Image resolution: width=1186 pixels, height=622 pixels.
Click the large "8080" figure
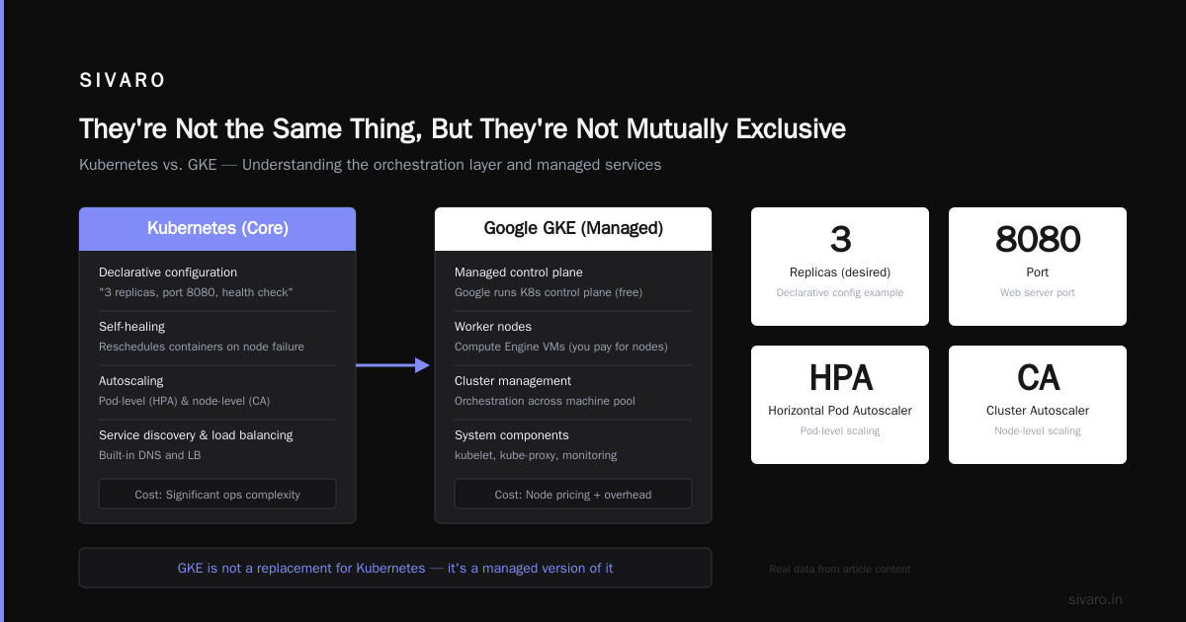1038,240
